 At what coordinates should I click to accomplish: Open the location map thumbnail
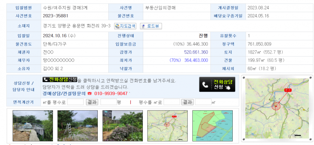pyautogui.click(x=168, y=126)
